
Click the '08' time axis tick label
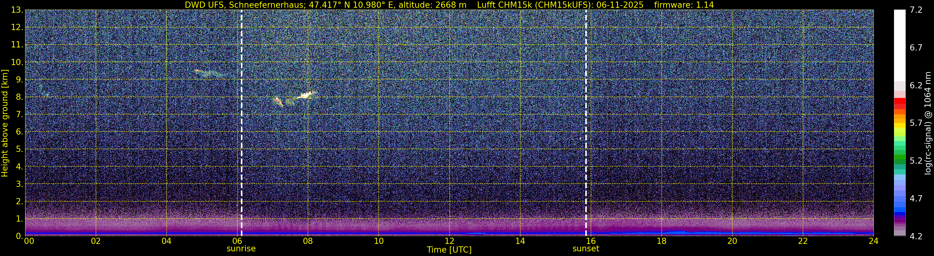[308, 241]
